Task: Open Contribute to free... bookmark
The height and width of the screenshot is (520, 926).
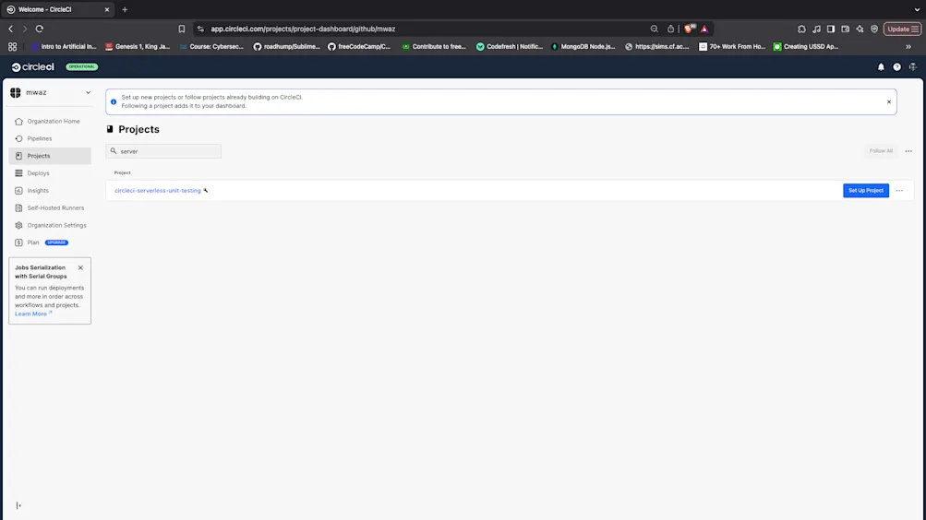Action: pyautogui.click(x=434, y=47)
